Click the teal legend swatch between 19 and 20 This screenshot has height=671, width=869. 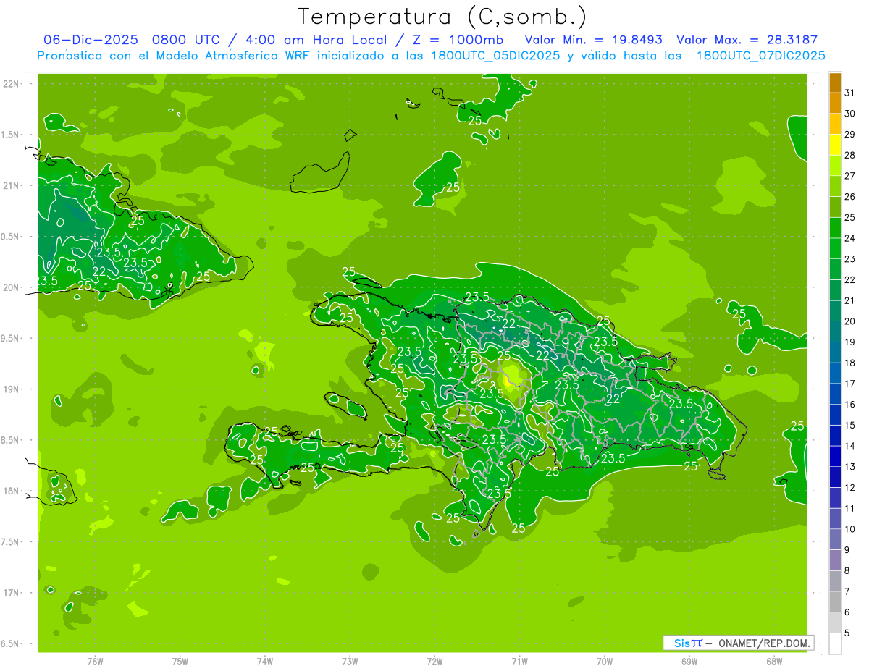pos(835,332)
